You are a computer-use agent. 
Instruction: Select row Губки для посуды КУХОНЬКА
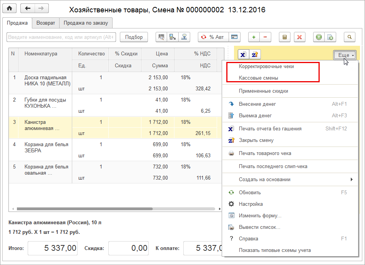point(115,105)
